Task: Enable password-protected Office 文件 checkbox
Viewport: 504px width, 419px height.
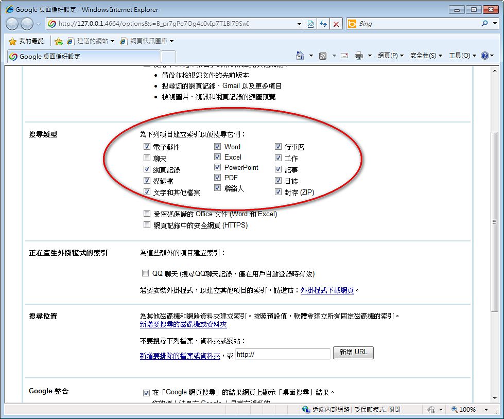Action: click(147, 213)
